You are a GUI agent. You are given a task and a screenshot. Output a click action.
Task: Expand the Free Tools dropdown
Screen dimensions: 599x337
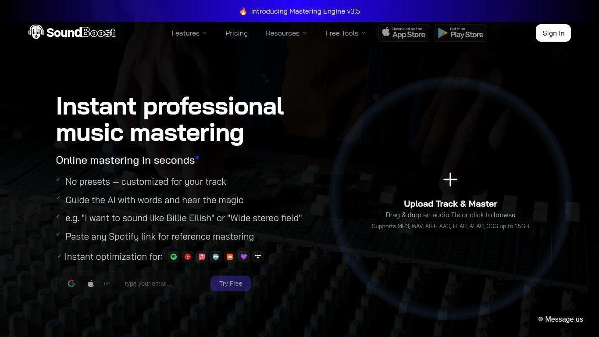345,33
